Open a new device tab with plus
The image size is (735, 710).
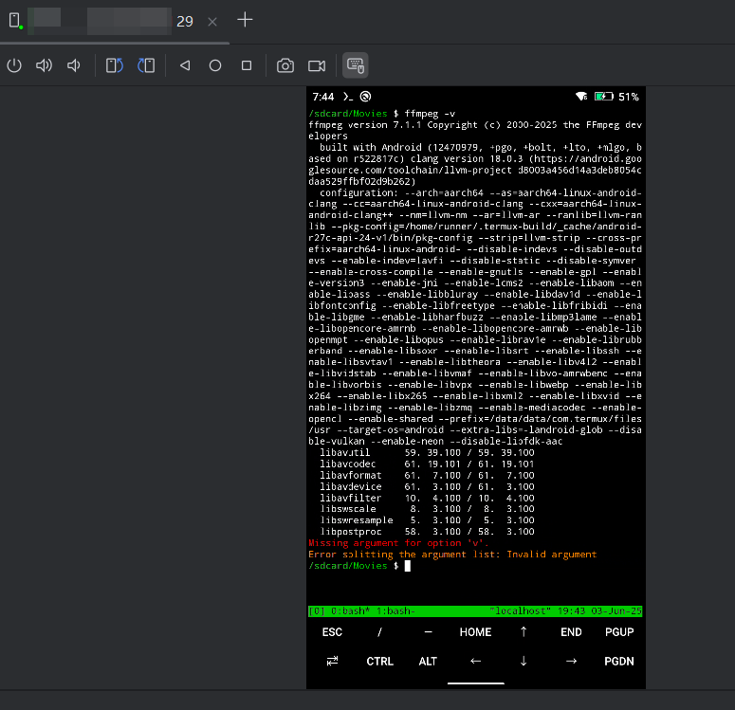(245, 20)
